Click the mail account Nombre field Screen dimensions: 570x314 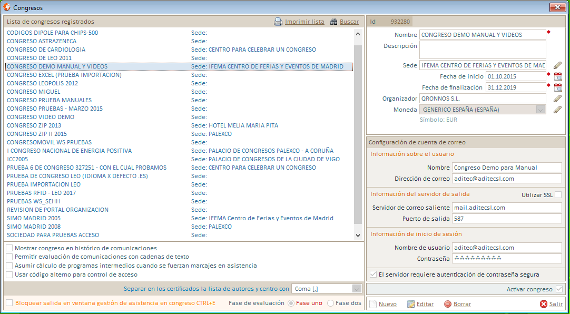[x=507, y=168]
